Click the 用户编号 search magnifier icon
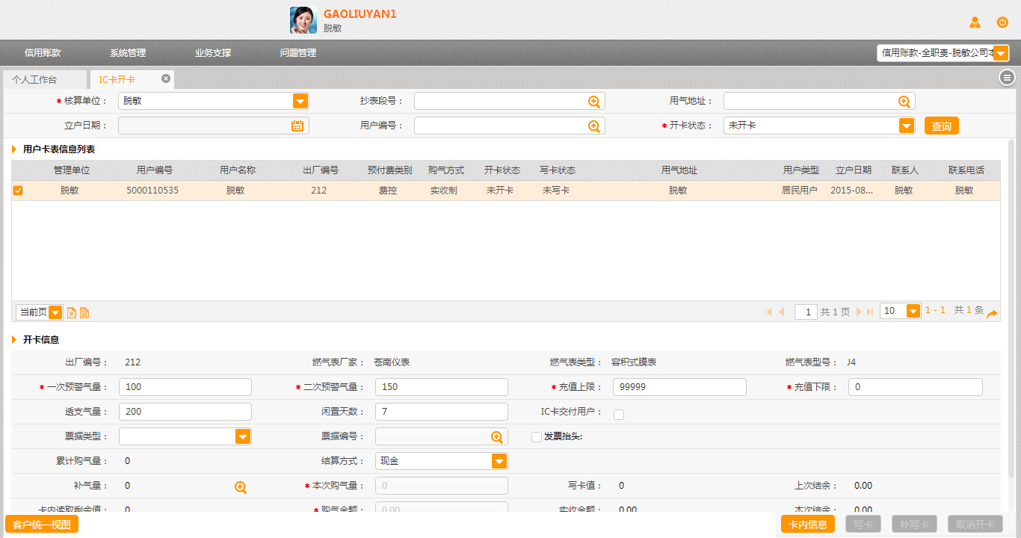Image resolution: width=1021 pixels, height=538 pixels. point(594,126)
